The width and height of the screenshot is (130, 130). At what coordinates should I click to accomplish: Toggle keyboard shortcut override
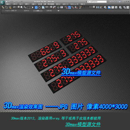coord(62,7)
